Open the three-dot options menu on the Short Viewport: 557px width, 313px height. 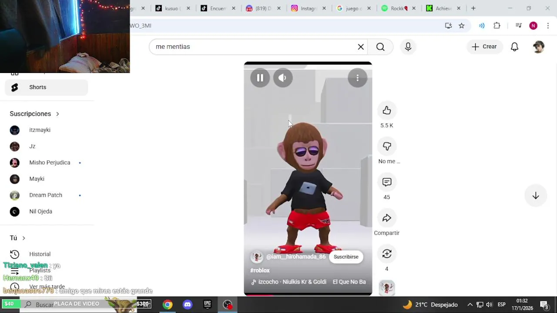(357, 78)
